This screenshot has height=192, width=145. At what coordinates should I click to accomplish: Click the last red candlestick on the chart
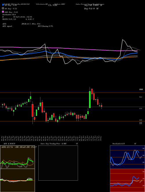point(101,106)
